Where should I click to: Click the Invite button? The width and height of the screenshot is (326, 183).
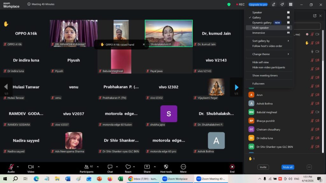[263, 167]
